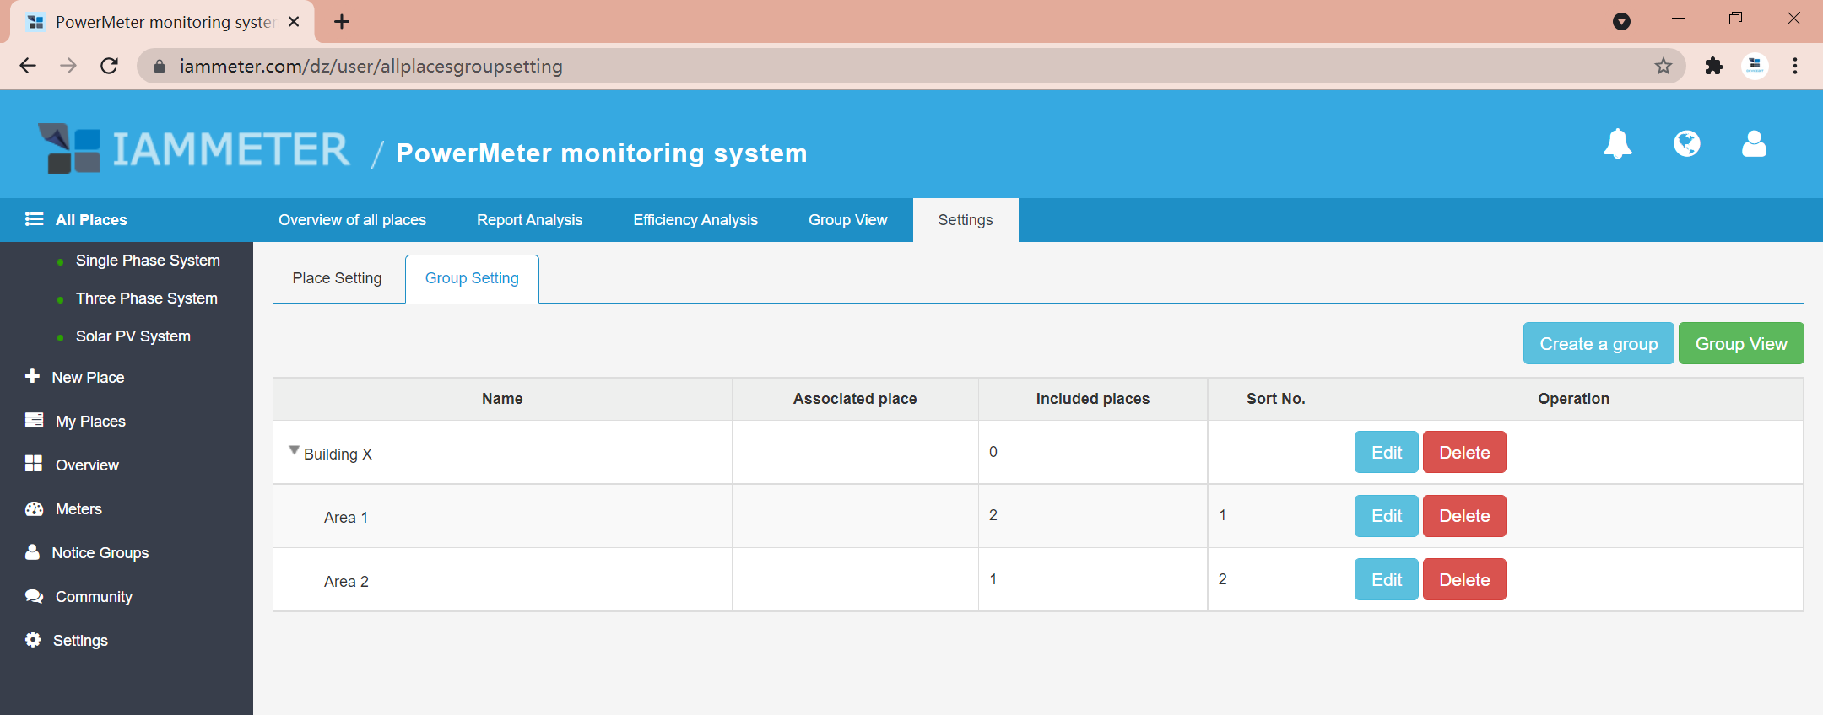
Task: Open Chrome's three-dot menu
Action: click(x=1795, y=66)
